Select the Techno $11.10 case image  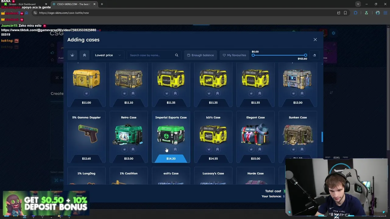coord(129,79)
